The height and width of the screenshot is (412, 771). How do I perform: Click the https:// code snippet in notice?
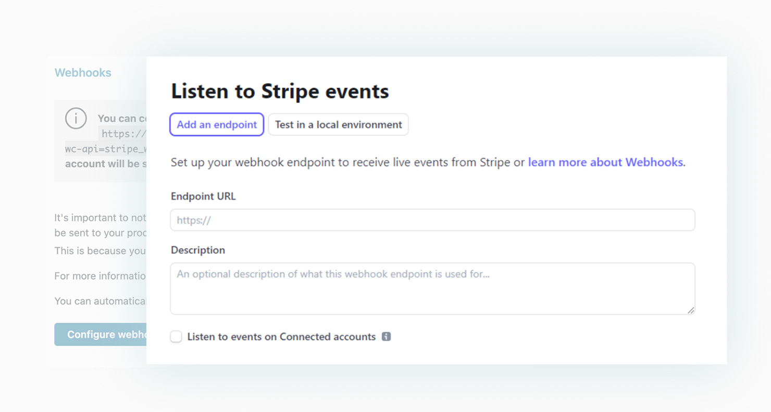pyautogui.click(x=123, y=134)
